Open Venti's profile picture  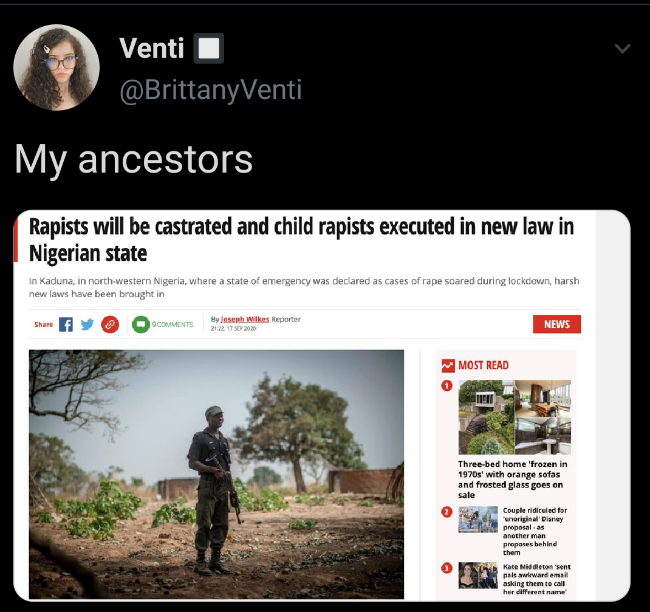(56, 67)
